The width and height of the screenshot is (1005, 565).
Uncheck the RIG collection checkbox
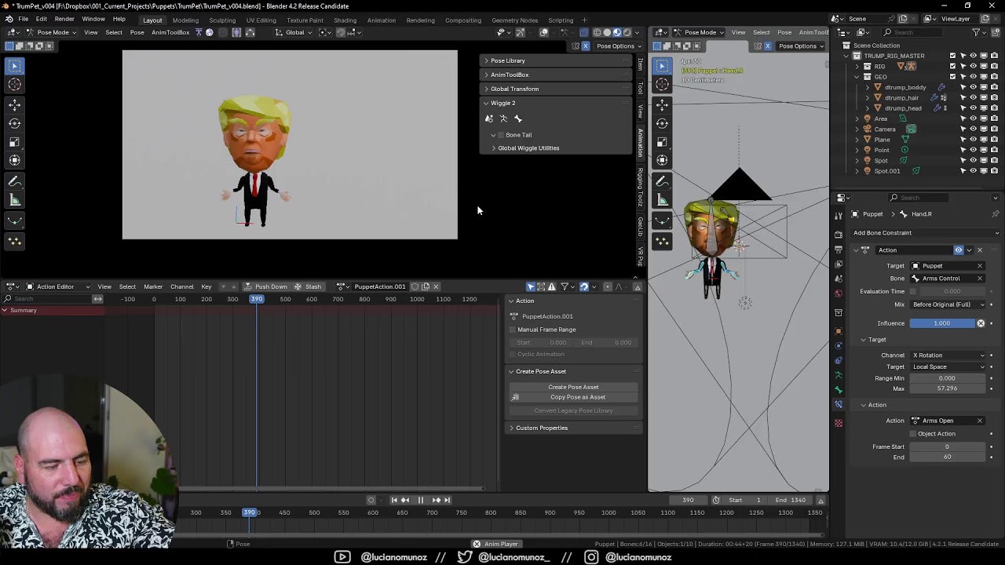(x=953, y=66)
